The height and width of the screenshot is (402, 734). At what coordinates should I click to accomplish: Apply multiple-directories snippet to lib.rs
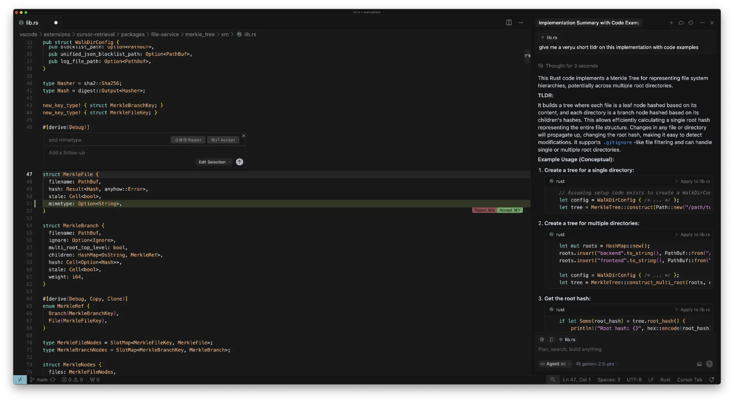(x=693, y=235)
